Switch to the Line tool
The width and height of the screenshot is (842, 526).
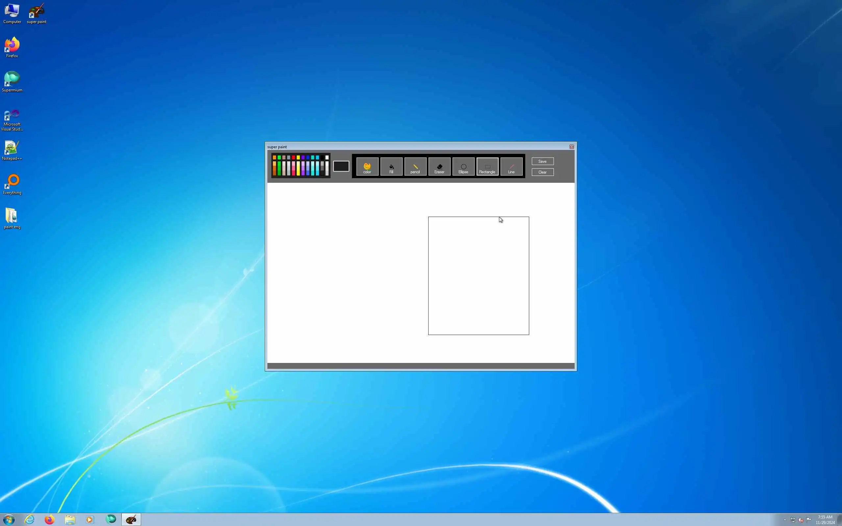[511, 167]
